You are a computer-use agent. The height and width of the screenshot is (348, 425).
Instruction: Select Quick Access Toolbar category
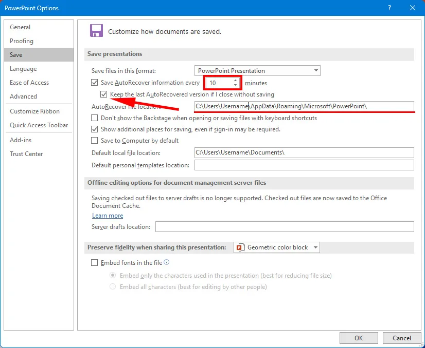39,125
